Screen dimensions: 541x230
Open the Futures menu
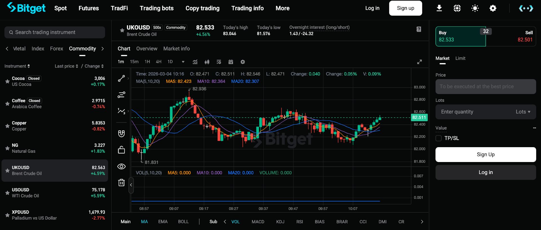pyautogui.click(x=89, y=8)
